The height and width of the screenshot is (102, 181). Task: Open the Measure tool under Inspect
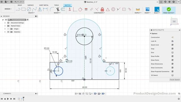138,9
